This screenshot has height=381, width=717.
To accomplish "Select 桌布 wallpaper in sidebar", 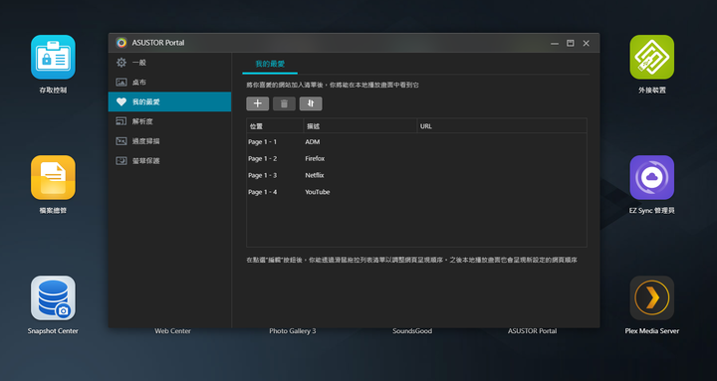I will tap(169, 83).
